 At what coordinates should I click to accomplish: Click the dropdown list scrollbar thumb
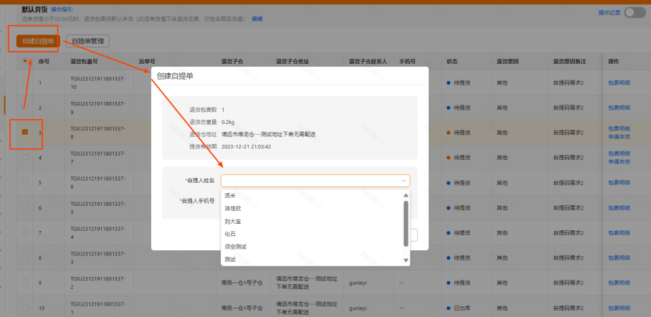tap(407, 214)
